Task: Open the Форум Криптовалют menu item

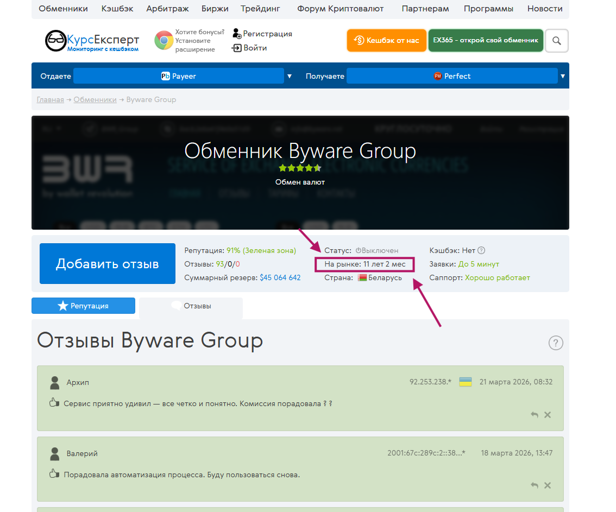Action: click(x=340, y=9)
